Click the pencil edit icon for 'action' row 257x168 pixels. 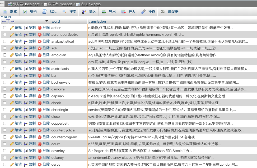tap(12, 28)
